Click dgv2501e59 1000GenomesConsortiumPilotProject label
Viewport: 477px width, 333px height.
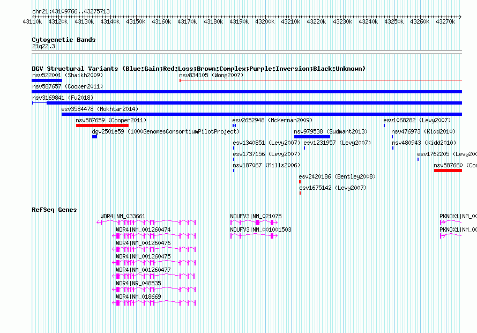(166, 131)
